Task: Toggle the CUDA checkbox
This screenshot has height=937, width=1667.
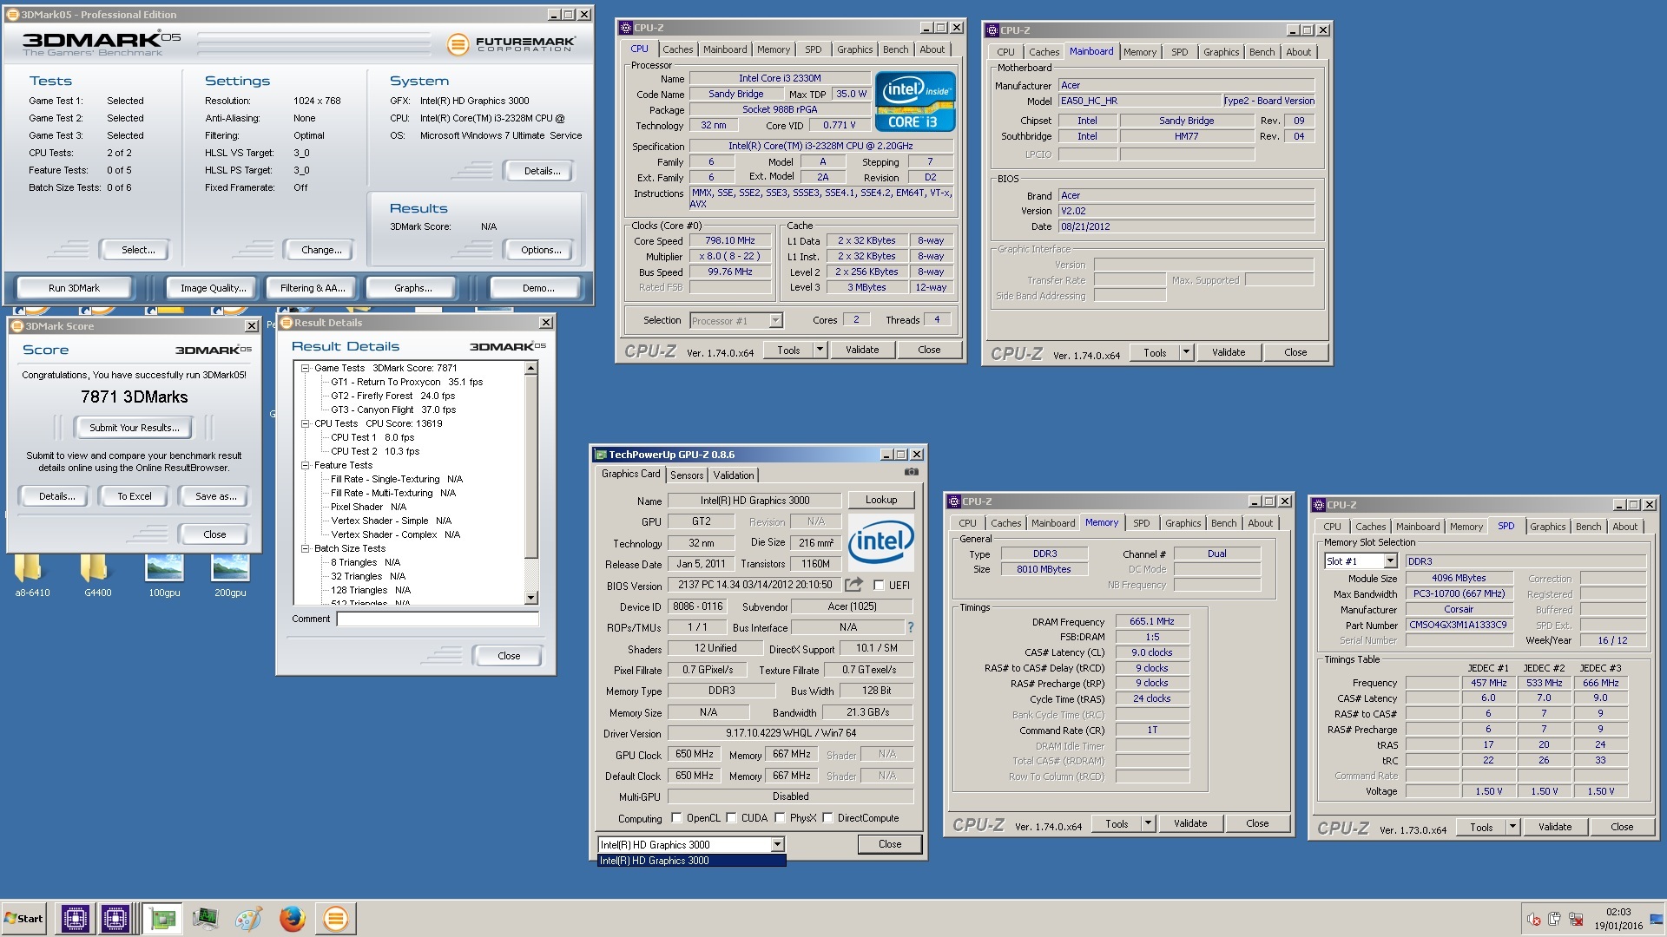Action: coord(732,818)
